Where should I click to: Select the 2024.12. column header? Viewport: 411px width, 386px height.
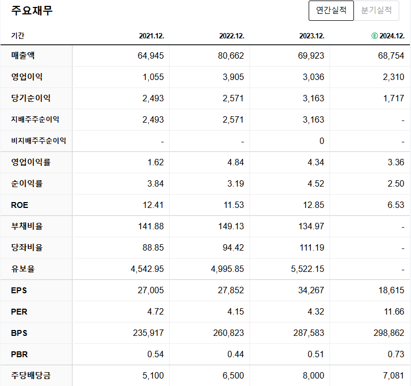coord(392,36)
